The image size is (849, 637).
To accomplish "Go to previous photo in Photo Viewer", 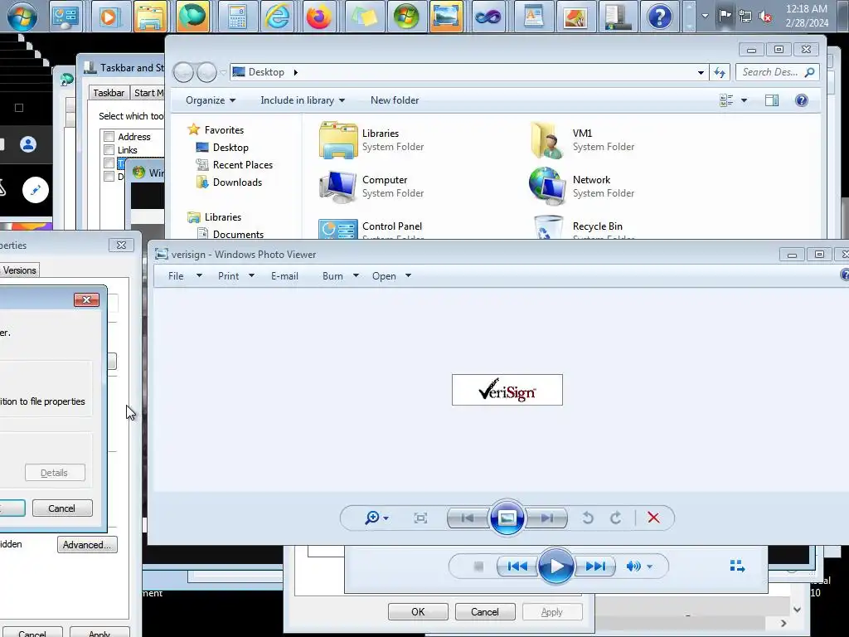I will pos(468,518).
